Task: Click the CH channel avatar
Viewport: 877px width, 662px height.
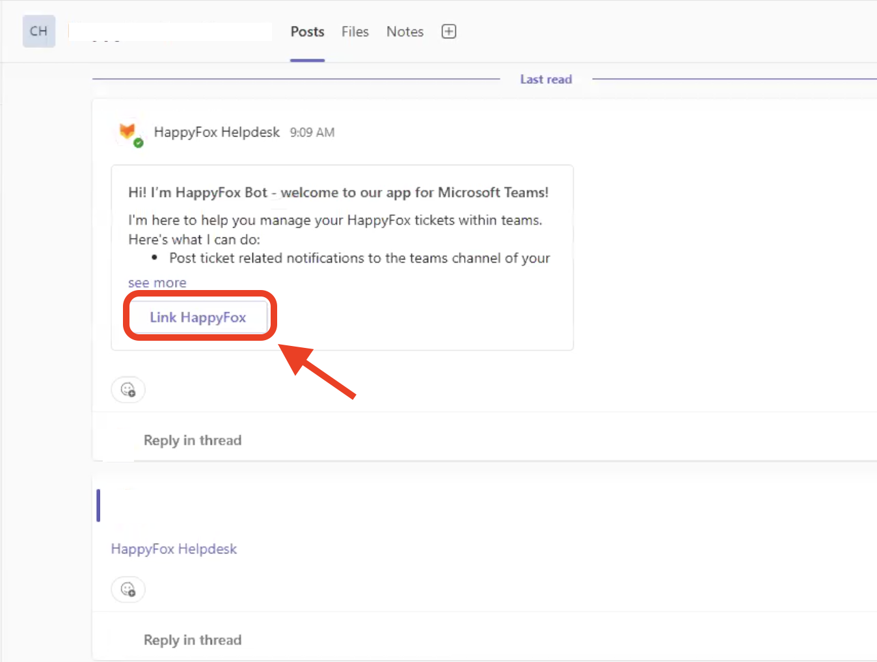Action: (x=38, y=31)
